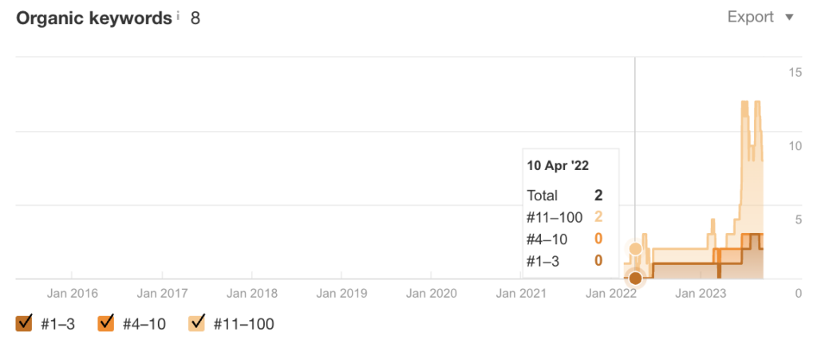Select the Jan 2016 axis label
This screenshot has height=340, width=817.
(x=72, y=294)
